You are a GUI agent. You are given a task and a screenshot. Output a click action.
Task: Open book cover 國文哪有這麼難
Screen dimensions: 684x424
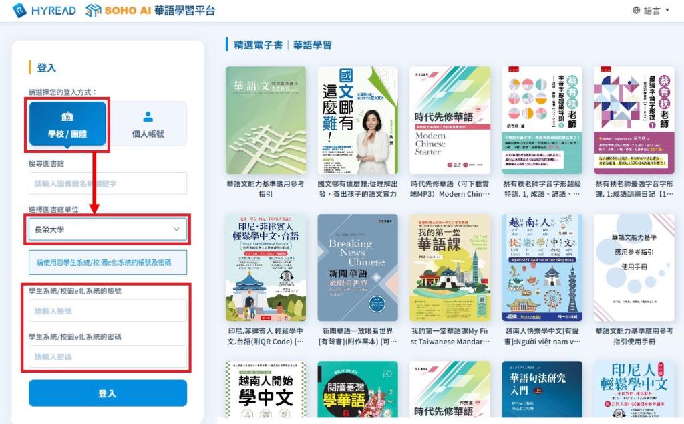[x=358, y=120]
